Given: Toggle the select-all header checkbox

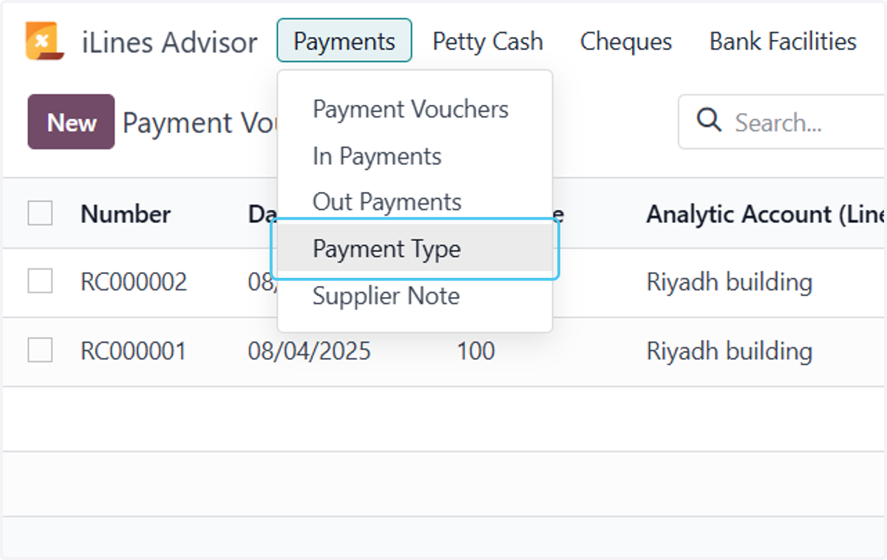Looking at the screenshot, I should tap(40, 214).
